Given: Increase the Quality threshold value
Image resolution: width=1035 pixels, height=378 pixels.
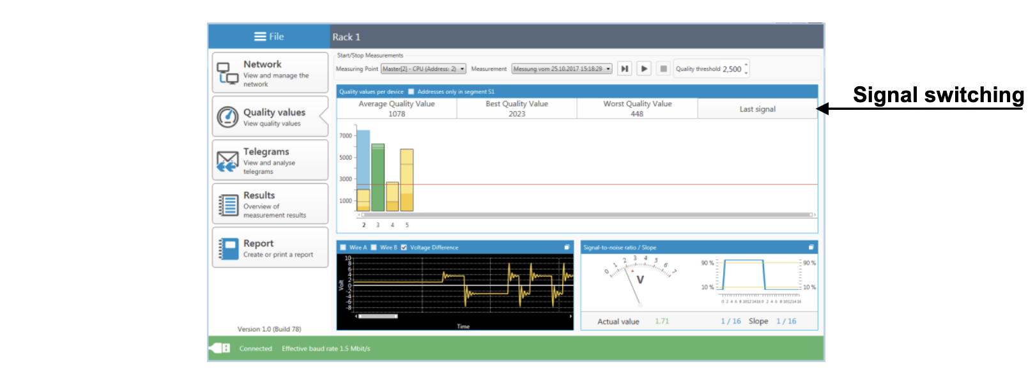Looking at the screenshot, I should point(746,65).
